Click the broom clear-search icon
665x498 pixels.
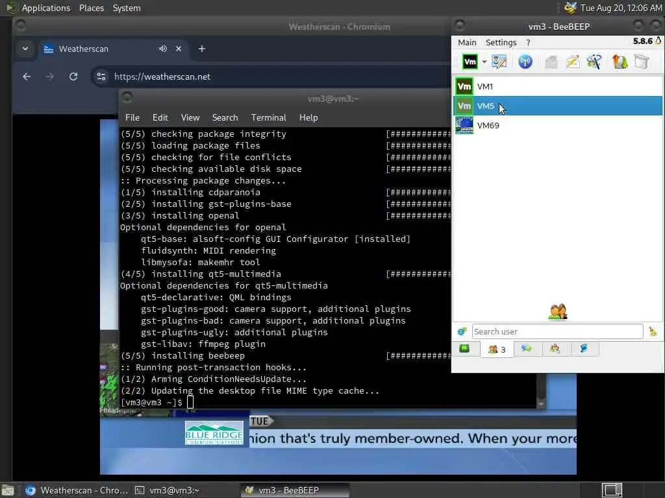tap(653, 331)
